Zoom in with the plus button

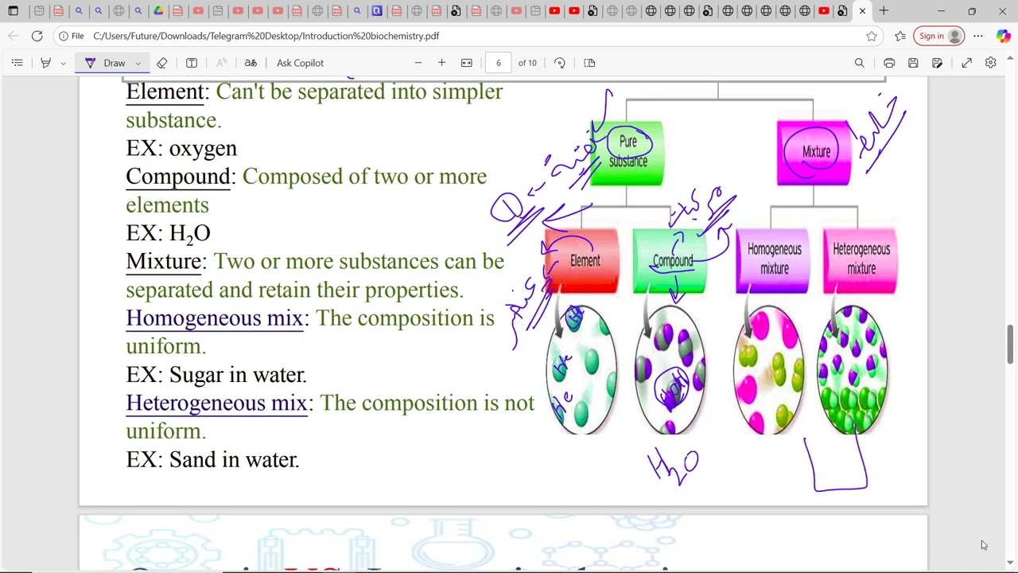441,63
